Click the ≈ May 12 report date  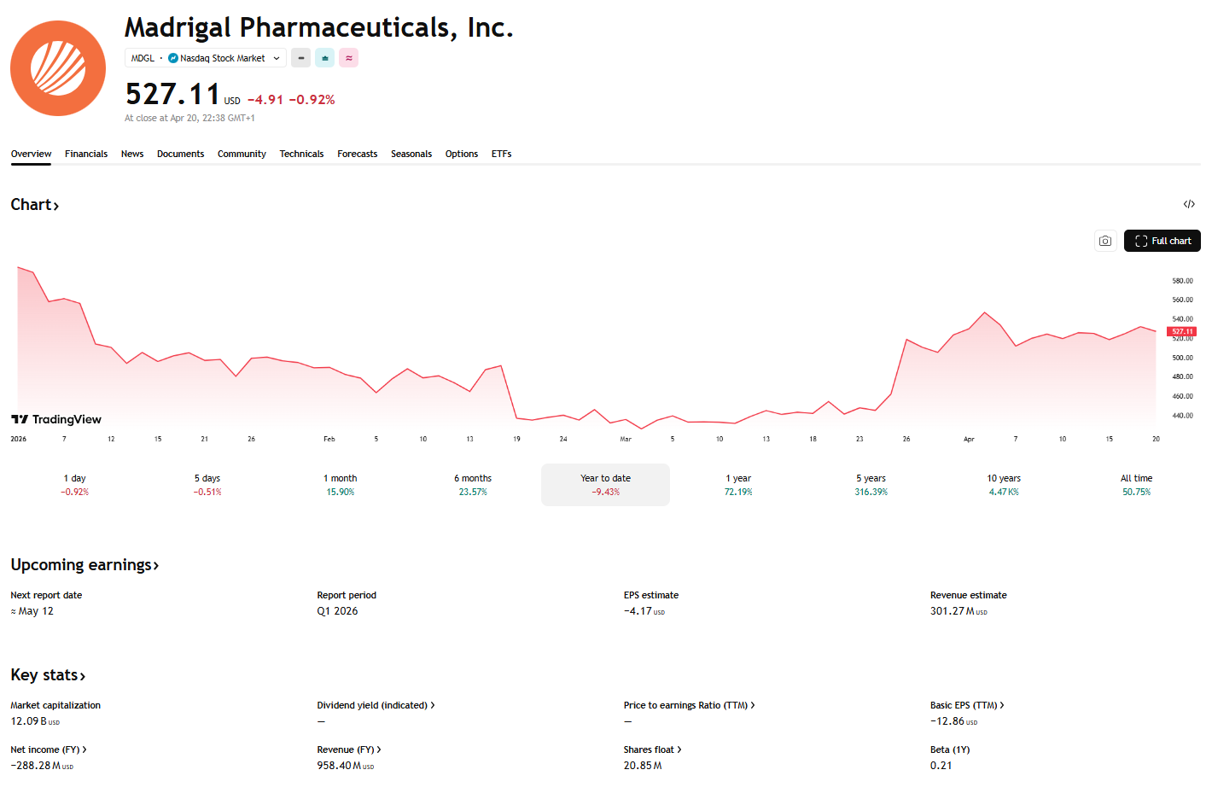(x=32, y=611)
